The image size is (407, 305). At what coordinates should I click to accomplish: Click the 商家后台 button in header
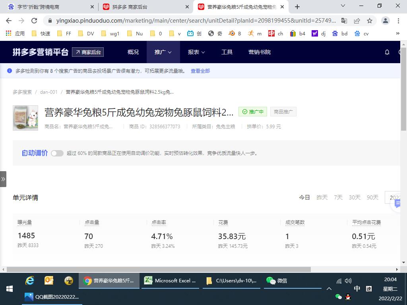click(x=88, y=52)
